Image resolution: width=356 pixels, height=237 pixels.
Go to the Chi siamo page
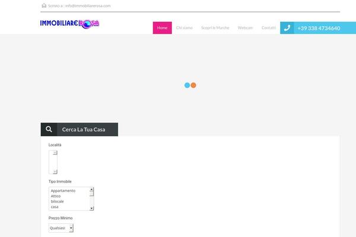[x=184, y=28]
